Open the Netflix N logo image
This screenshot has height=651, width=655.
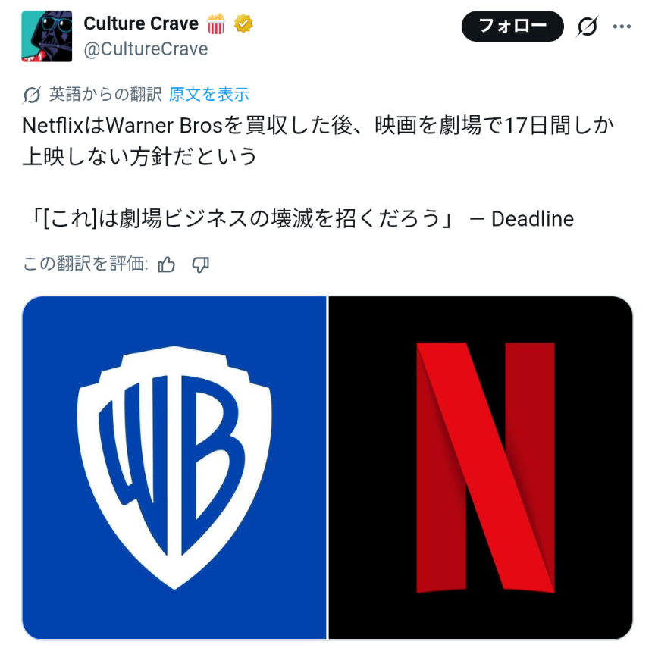point(481,468)
